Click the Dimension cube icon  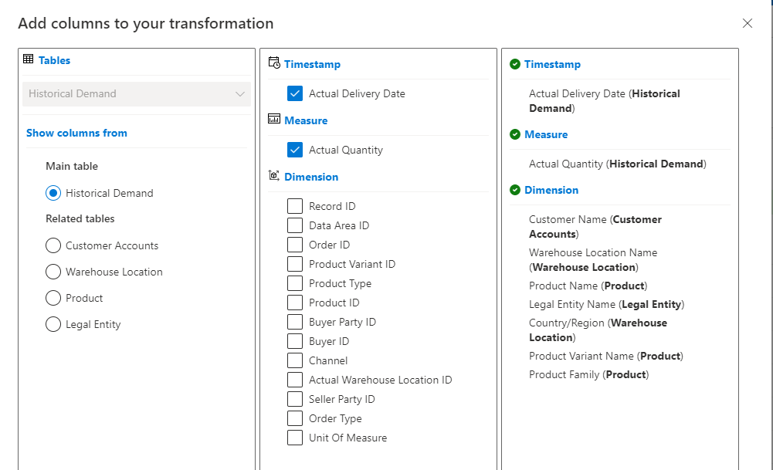(274, 176)
